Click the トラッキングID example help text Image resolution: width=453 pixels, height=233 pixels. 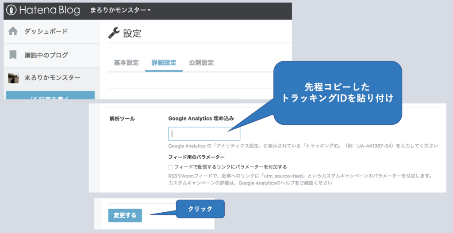pos(303,146)
